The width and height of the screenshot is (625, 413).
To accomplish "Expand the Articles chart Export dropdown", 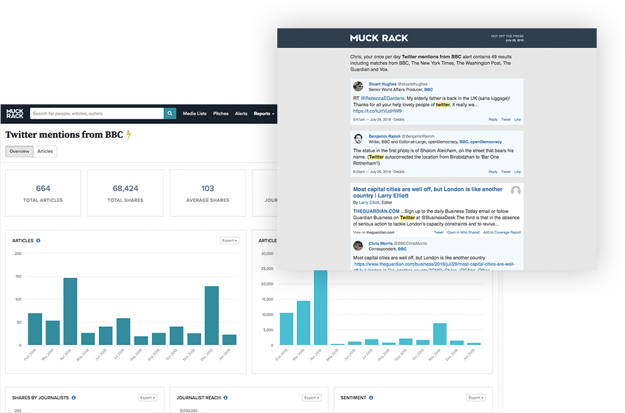I will (x=230, y=240).
